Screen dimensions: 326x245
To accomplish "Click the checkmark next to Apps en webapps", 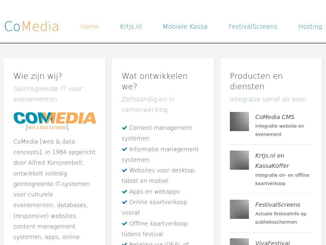I will pyautogui.click(x=124, y=192).
